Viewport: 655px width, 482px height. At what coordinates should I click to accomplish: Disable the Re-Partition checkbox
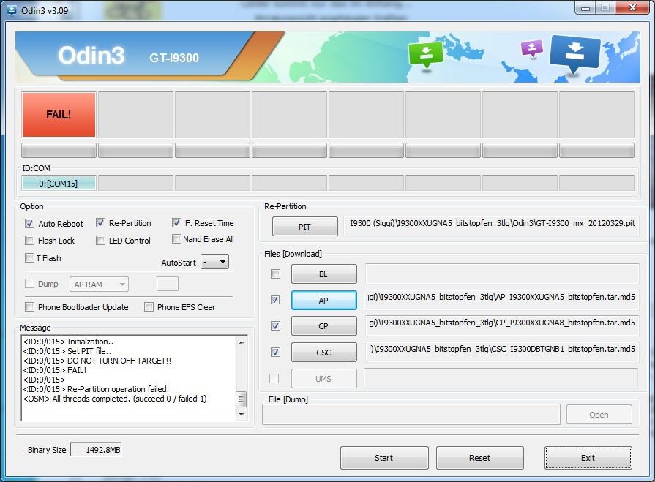[100, 223]
